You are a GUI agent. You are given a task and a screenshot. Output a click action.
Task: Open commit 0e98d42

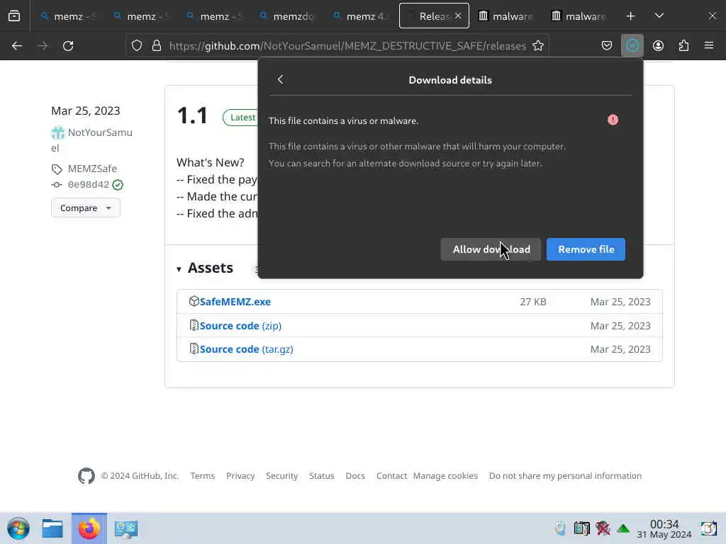[x=89, y=185]
